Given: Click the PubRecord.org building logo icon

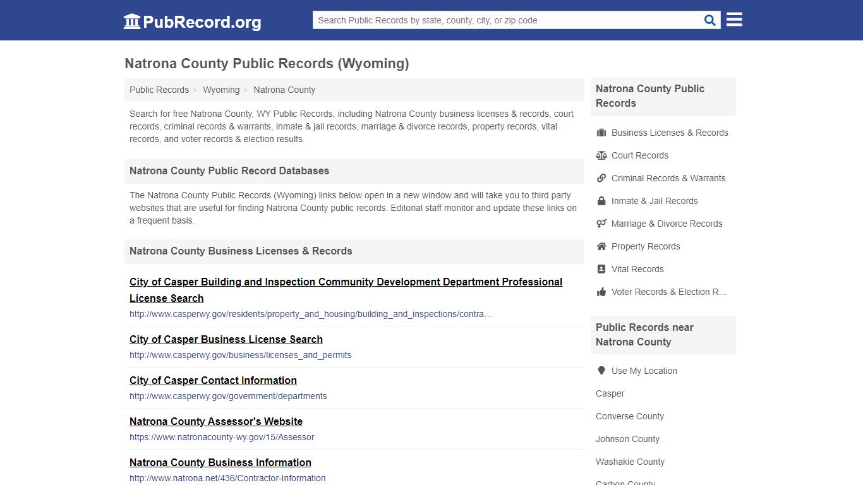Looking at the screenshot, I should [x=132, y=21].
